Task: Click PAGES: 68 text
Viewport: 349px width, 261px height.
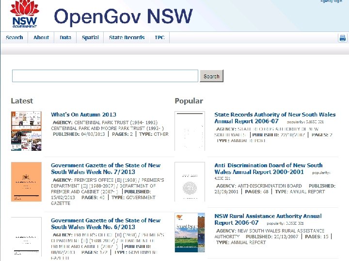Action: [x=256, y=192]
